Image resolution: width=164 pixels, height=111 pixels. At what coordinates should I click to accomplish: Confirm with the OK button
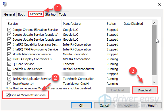[x=81, y=106]
